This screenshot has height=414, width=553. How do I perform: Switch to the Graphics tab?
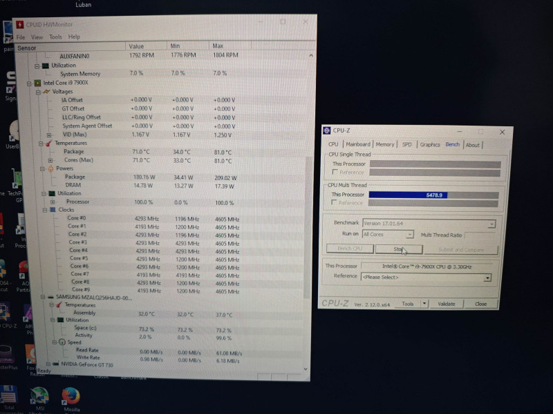429,144
